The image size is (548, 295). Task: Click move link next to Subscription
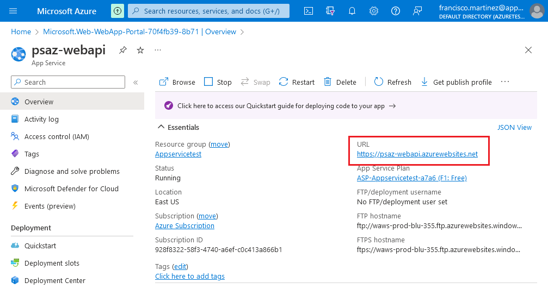pyautogui.click(x=207, y=216)
